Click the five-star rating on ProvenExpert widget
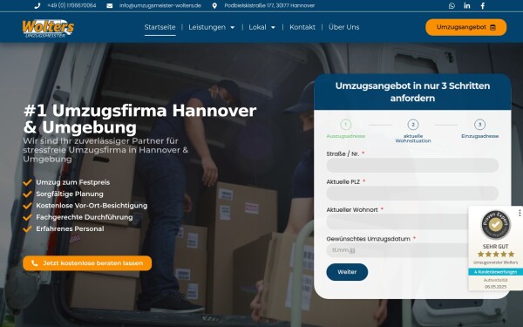The height and width of the screenshot is (327, 523). (496, 255)
